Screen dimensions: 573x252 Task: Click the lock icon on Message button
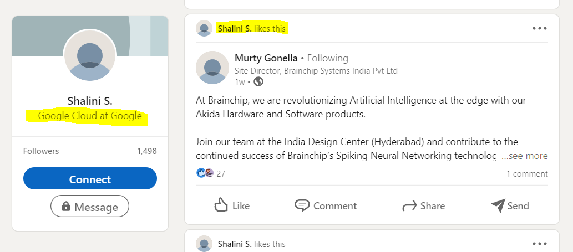[x=66, y=207]
